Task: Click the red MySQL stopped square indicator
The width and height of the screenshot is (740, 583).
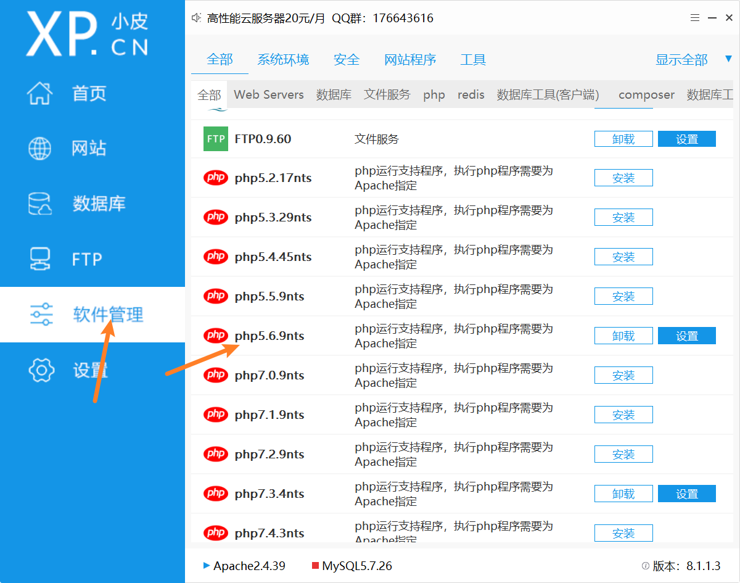Action: [x=315, y=566]
